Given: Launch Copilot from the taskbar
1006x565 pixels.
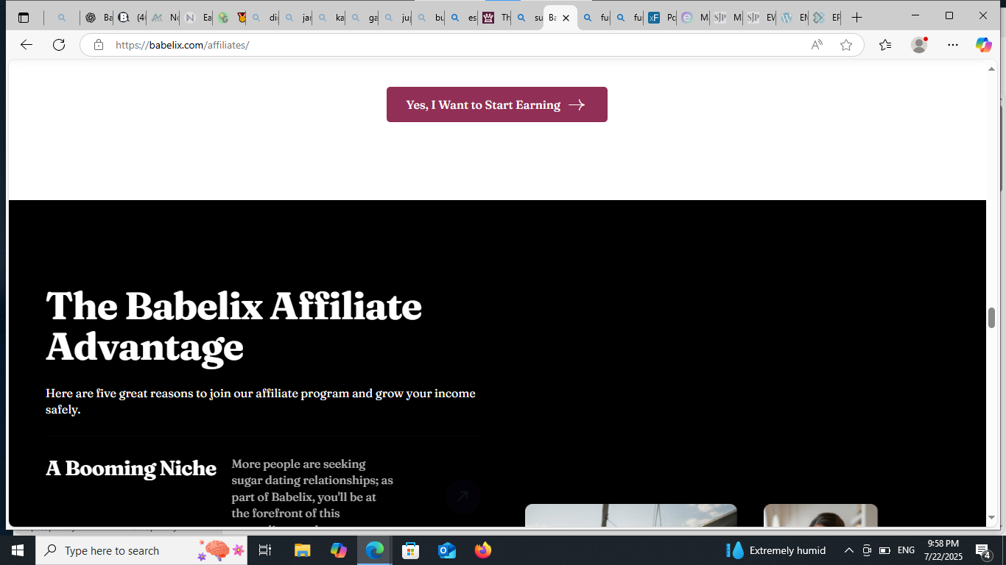Looking at the screenshot, I should (339, 550).
